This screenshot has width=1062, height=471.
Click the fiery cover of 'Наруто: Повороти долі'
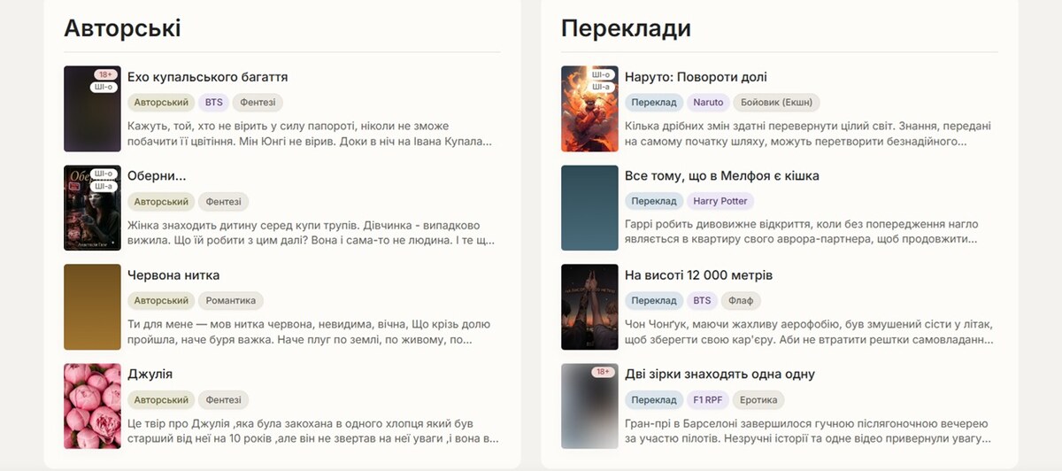(589, 109)
